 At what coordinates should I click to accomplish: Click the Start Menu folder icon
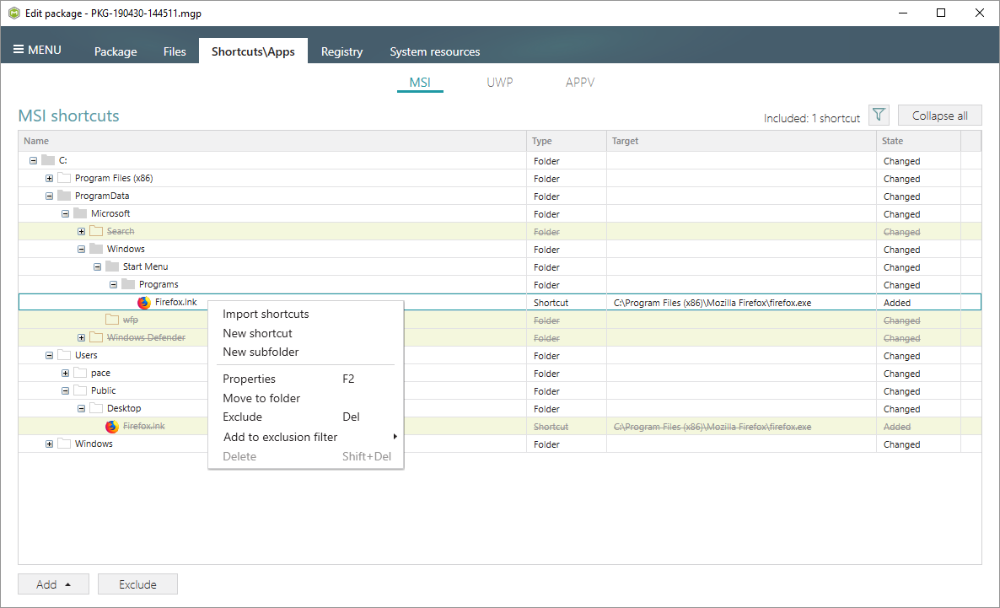(112, 266)
